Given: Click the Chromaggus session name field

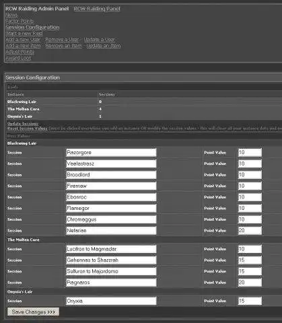Looking at the screenshot, I should click(x=111, y=219).
